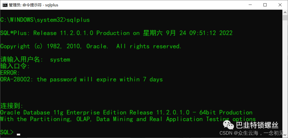Click the command prompt icon in title bar

click(5, 5)
